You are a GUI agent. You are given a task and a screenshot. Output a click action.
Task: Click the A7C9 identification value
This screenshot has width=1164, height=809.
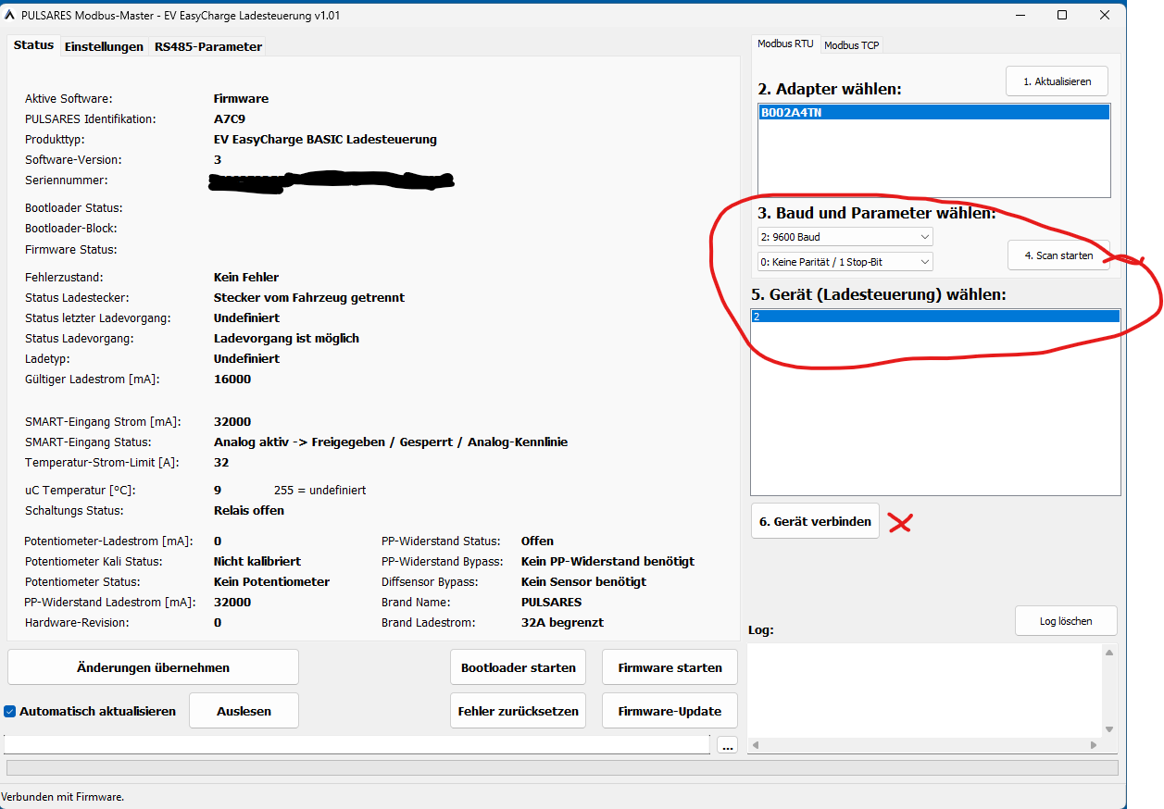click(229, 119)
